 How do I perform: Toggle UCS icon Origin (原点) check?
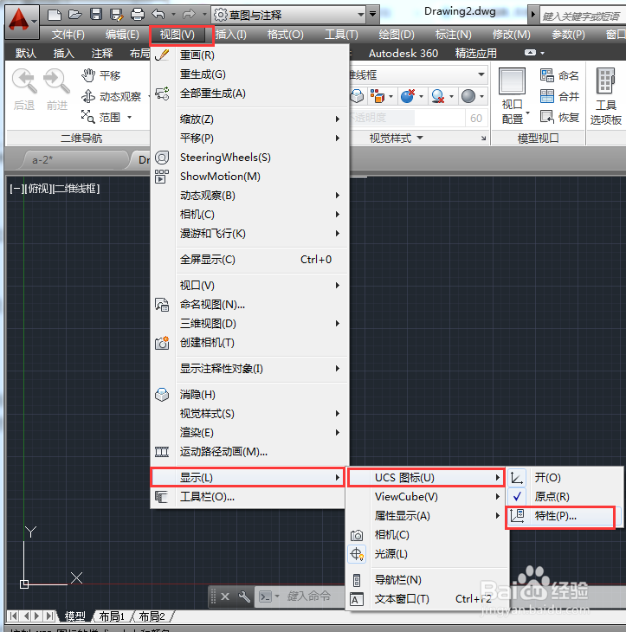point(563,497)
